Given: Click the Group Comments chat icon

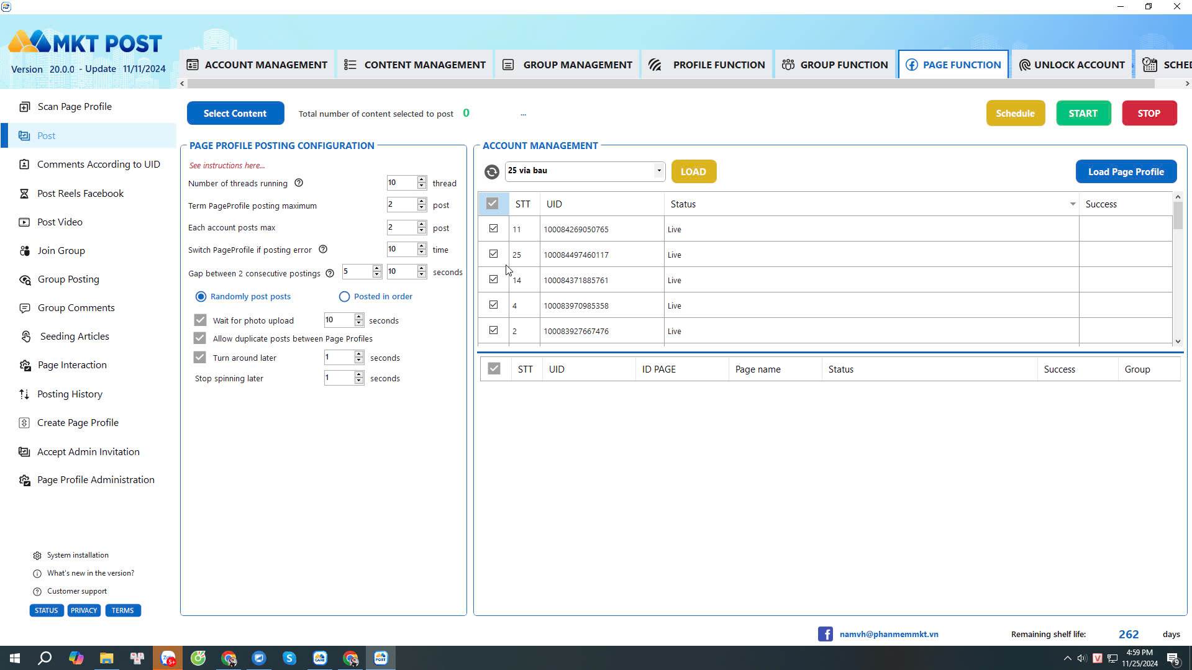Looking at the screenshot, I should coord(24,308).
